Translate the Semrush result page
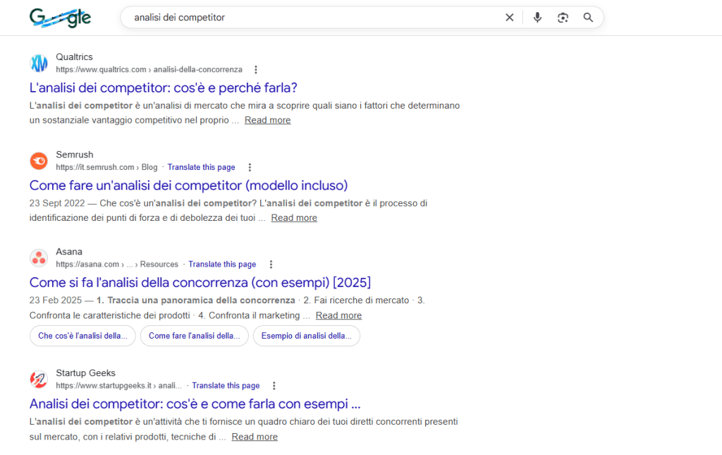Image resolution: width=722 pixels, height=455 pixels. coord(201,167)
